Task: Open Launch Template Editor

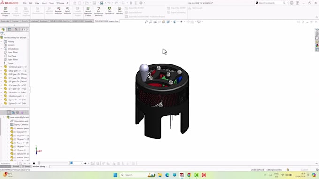Action: click(x=88, y=12)
